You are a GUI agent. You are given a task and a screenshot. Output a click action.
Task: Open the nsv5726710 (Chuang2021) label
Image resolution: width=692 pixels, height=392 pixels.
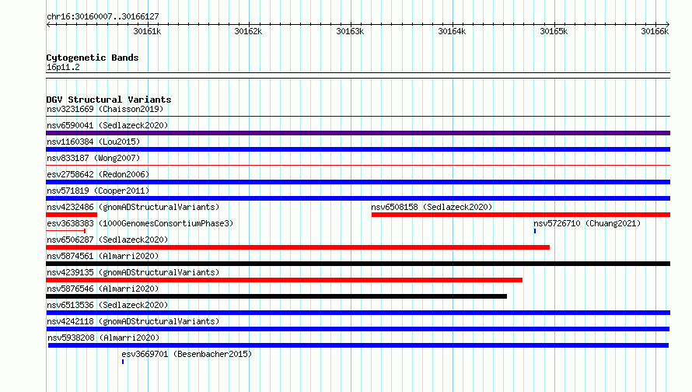587,223
